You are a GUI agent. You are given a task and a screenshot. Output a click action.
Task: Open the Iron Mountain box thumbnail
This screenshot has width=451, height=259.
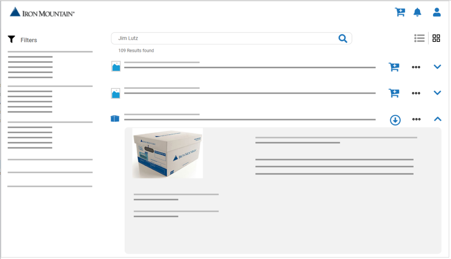167,153
